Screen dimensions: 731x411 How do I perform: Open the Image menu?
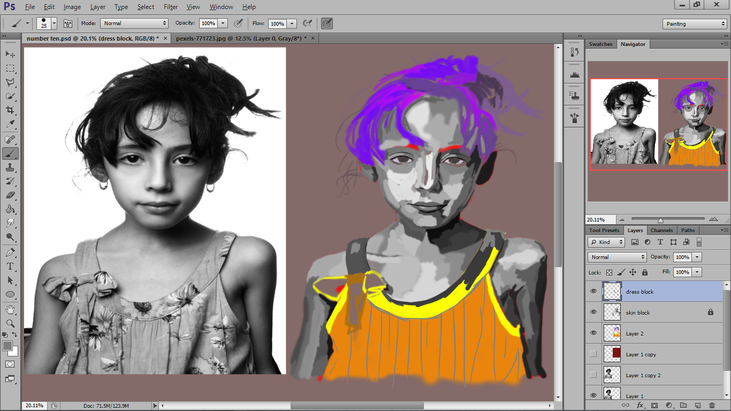point(72,7)
